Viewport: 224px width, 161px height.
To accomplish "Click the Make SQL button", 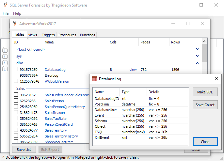I will [x=205, y=92].
